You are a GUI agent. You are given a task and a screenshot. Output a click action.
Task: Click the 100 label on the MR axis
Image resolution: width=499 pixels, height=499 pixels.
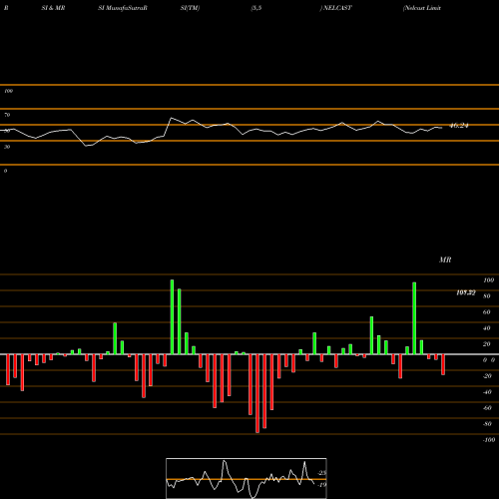pos(488,280)
